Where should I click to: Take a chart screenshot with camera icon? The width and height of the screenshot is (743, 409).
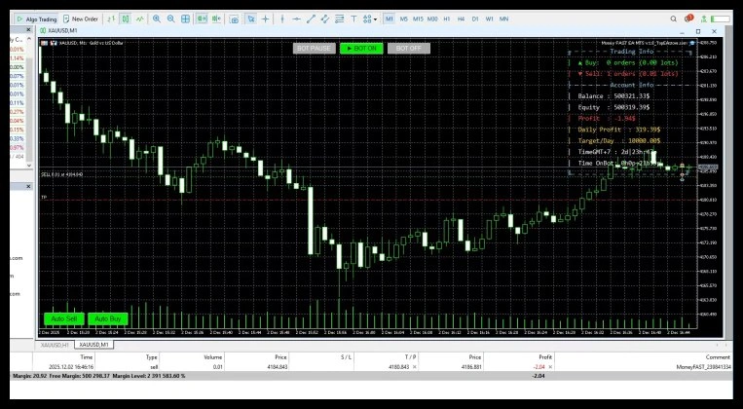[x=232, y=19]
